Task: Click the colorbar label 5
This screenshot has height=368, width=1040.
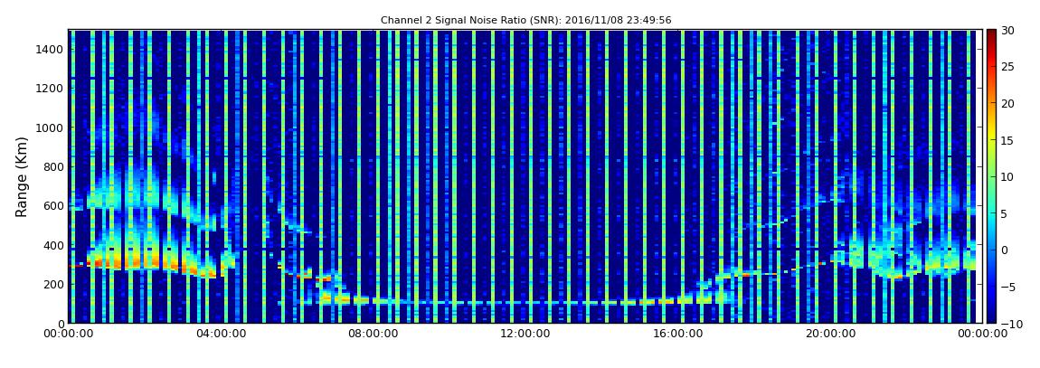Action: [1005, 213]
